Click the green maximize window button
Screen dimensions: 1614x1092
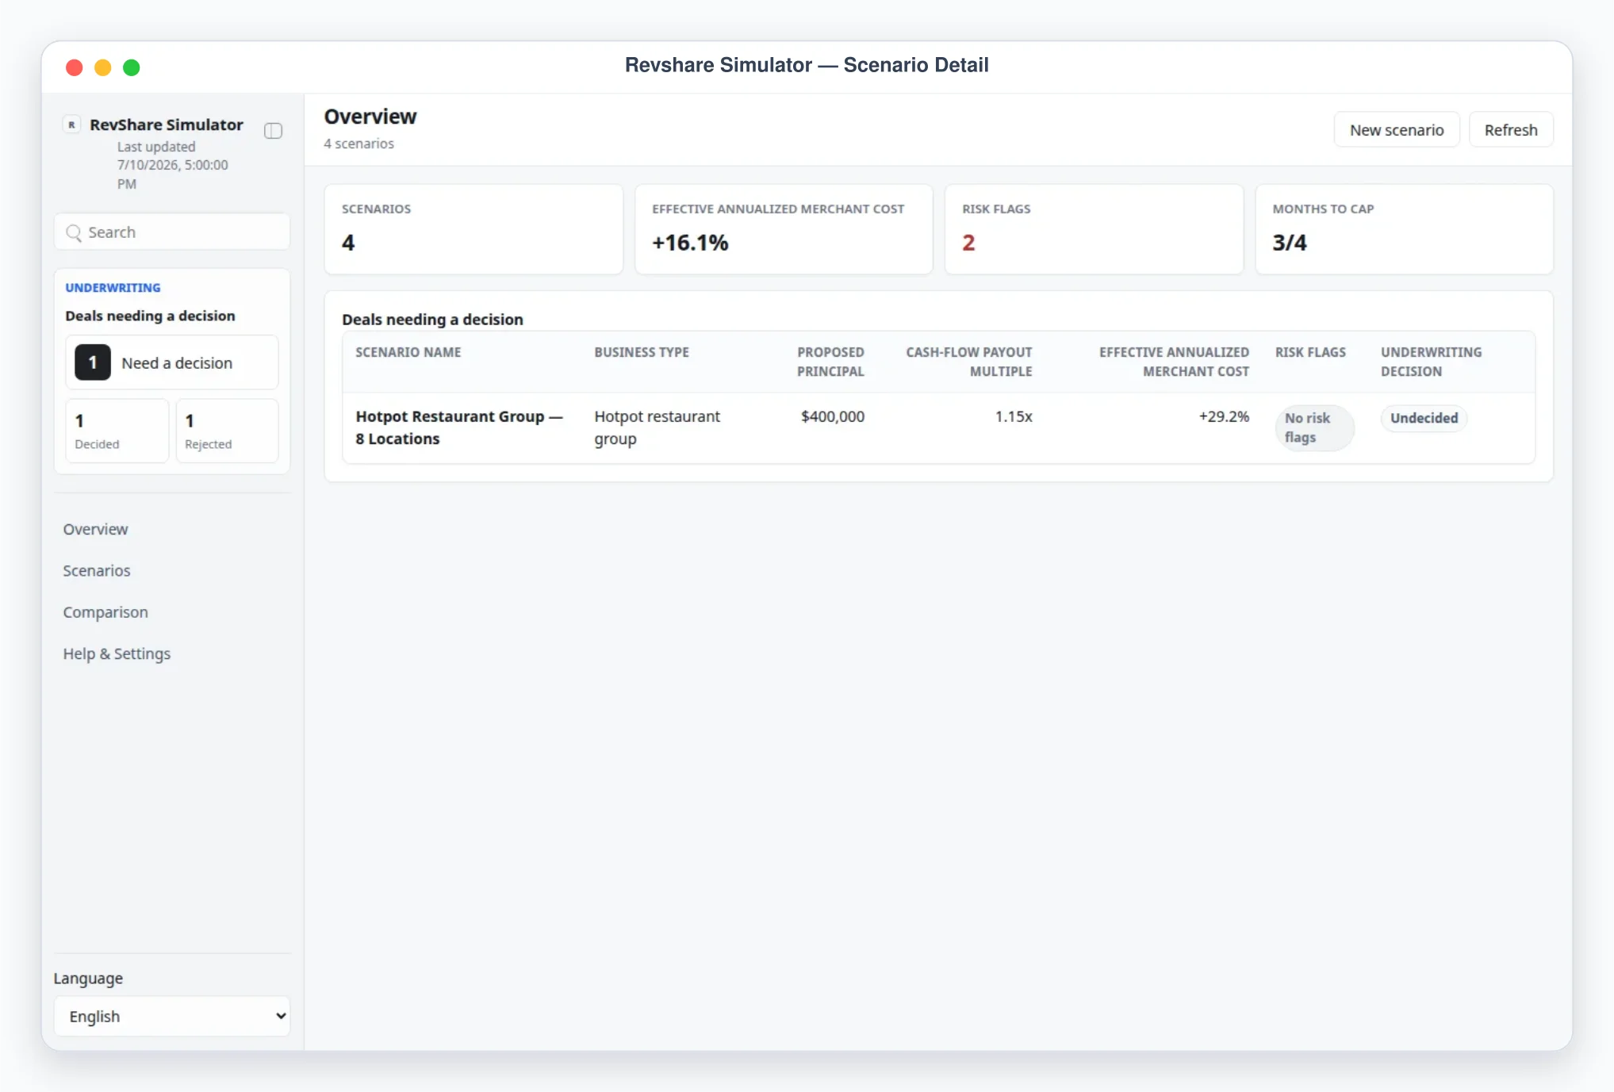pos(132,67)
